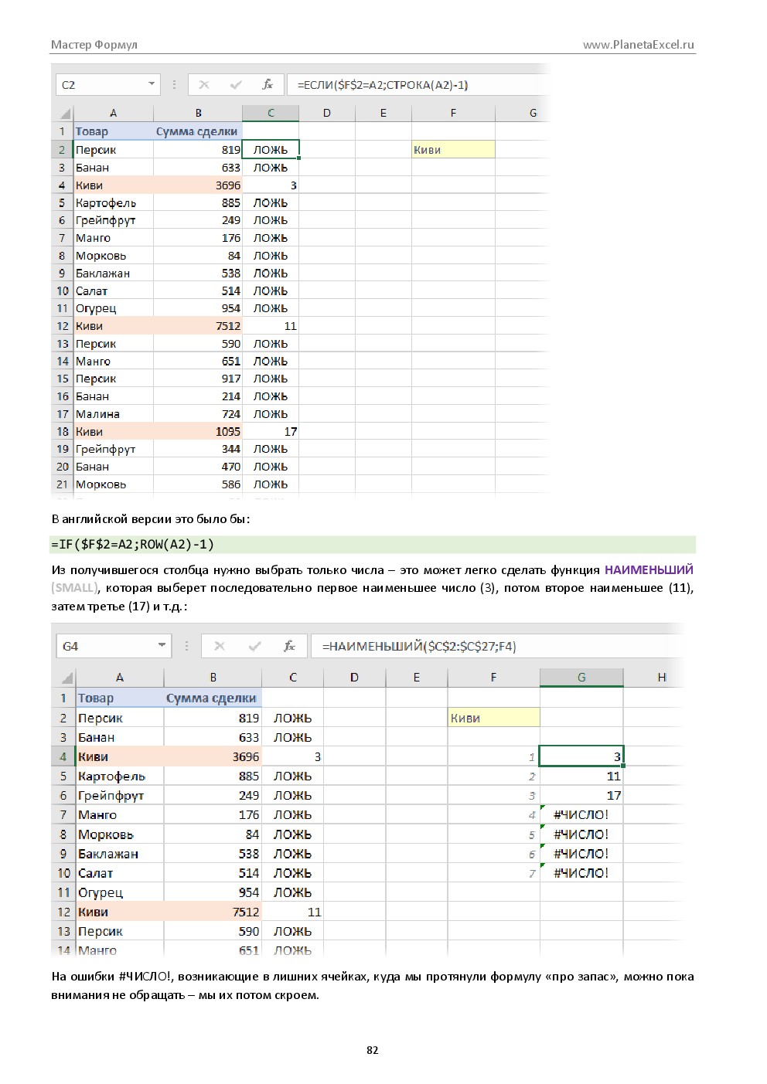Open insert function fx in upper formula bar

[x=267, y=85]
